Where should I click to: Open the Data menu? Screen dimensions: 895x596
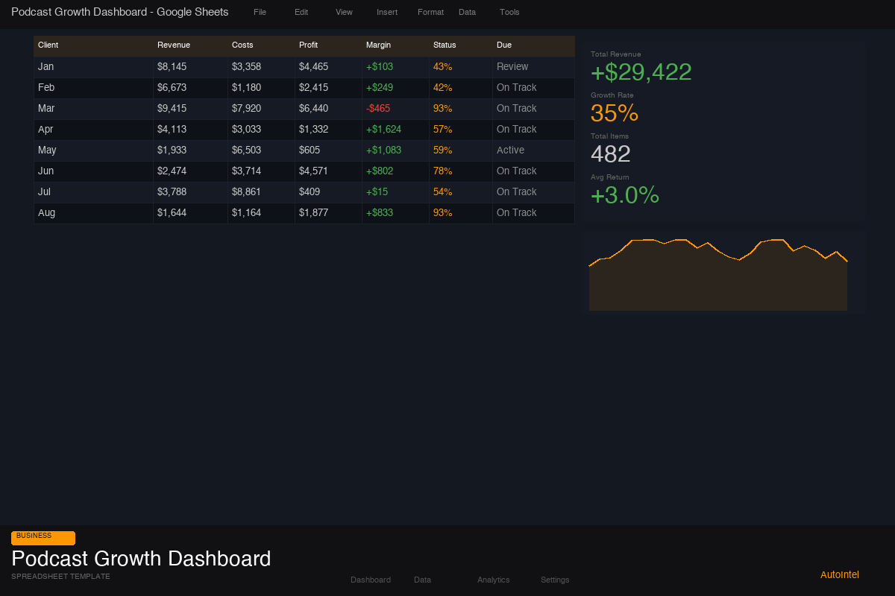point(467,13)
